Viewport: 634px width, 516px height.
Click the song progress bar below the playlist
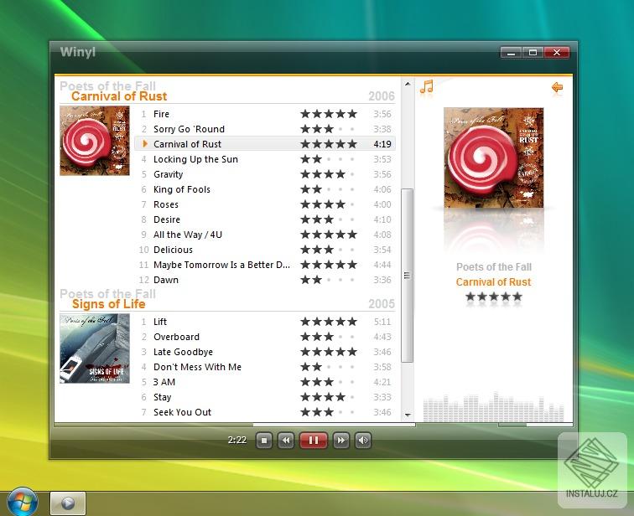pos(235,425)
